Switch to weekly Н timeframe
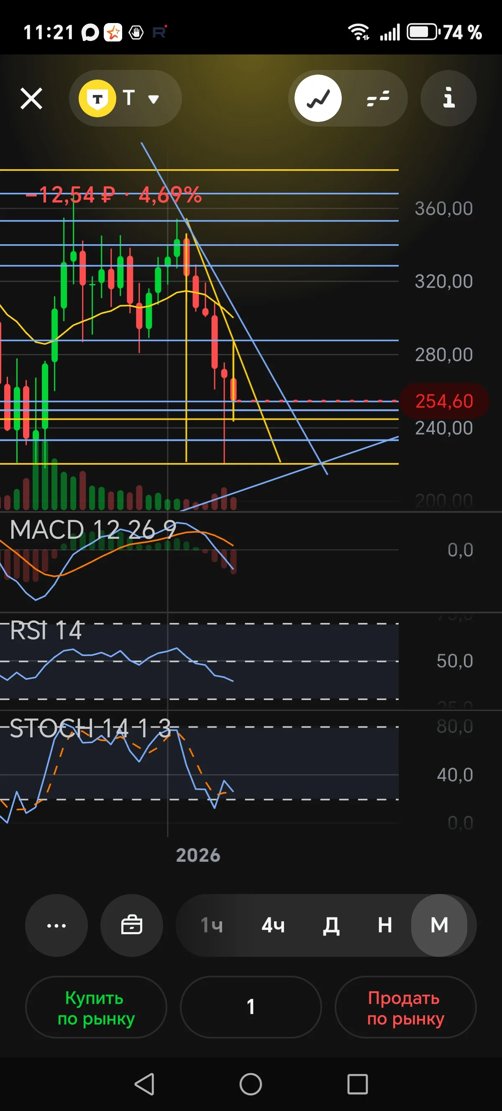 (385, 925)
